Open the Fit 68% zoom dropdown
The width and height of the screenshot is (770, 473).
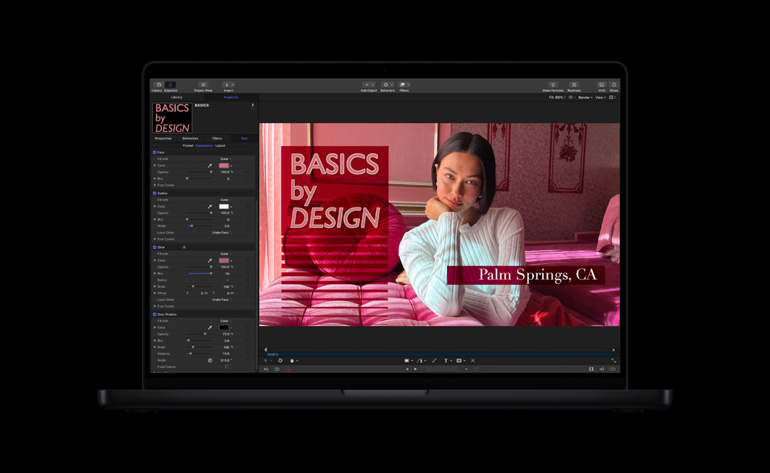pyautogui.click(x=556, y=97)
